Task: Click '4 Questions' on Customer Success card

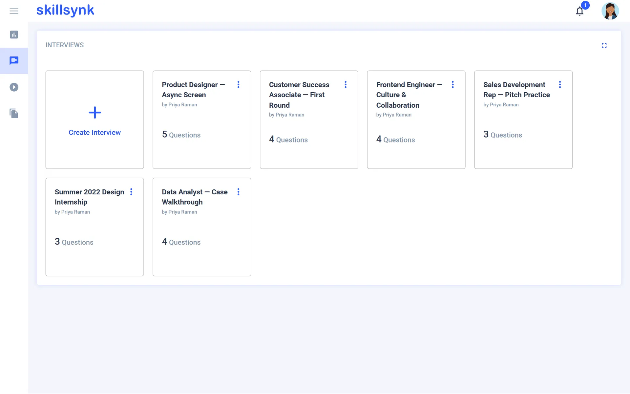Action: point(288,140)
